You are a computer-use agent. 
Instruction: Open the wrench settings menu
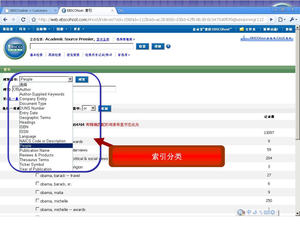[293, 20]
